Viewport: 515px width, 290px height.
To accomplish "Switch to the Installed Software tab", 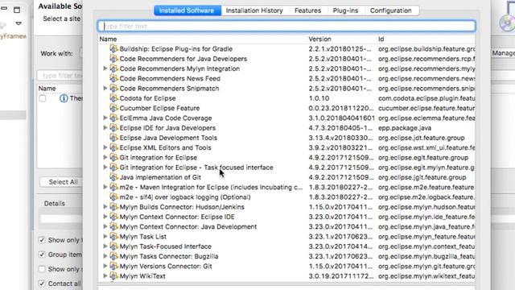I will pyautogui.click(x=187, y=10).
